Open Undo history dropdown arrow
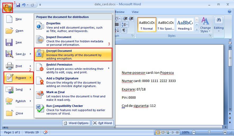 [x=28, y=5]
